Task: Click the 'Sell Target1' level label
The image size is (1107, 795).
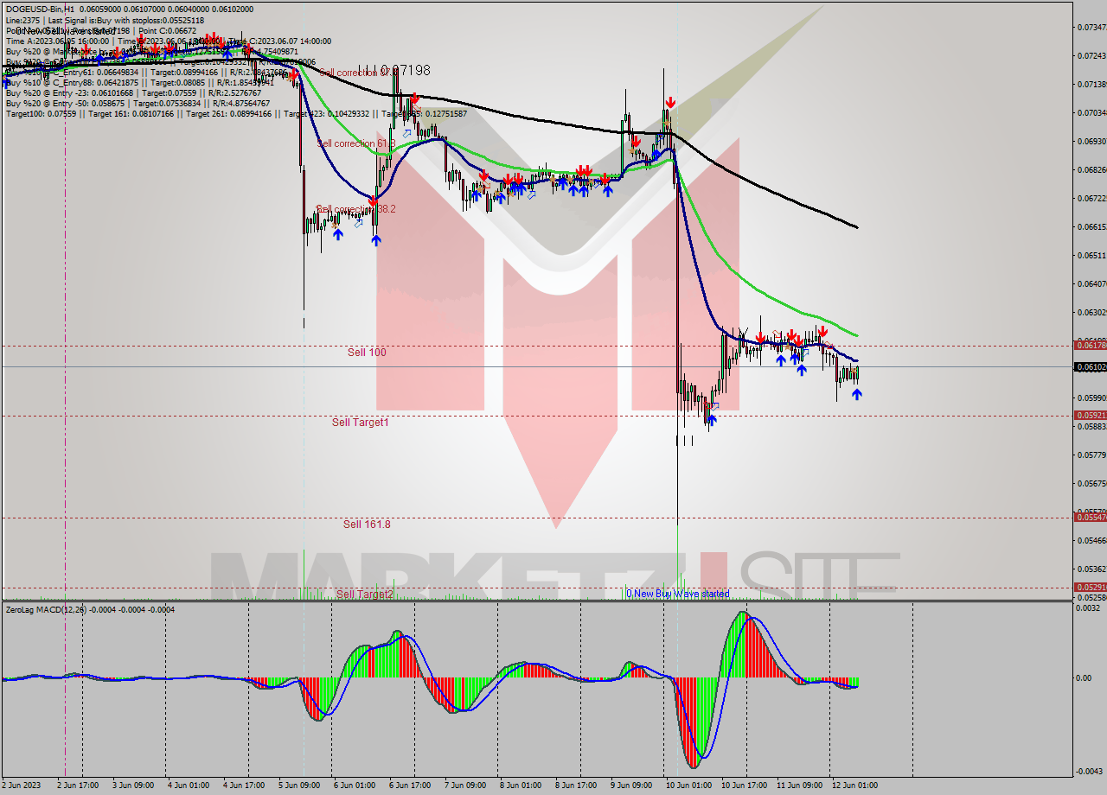Action: tap(360, 423)
